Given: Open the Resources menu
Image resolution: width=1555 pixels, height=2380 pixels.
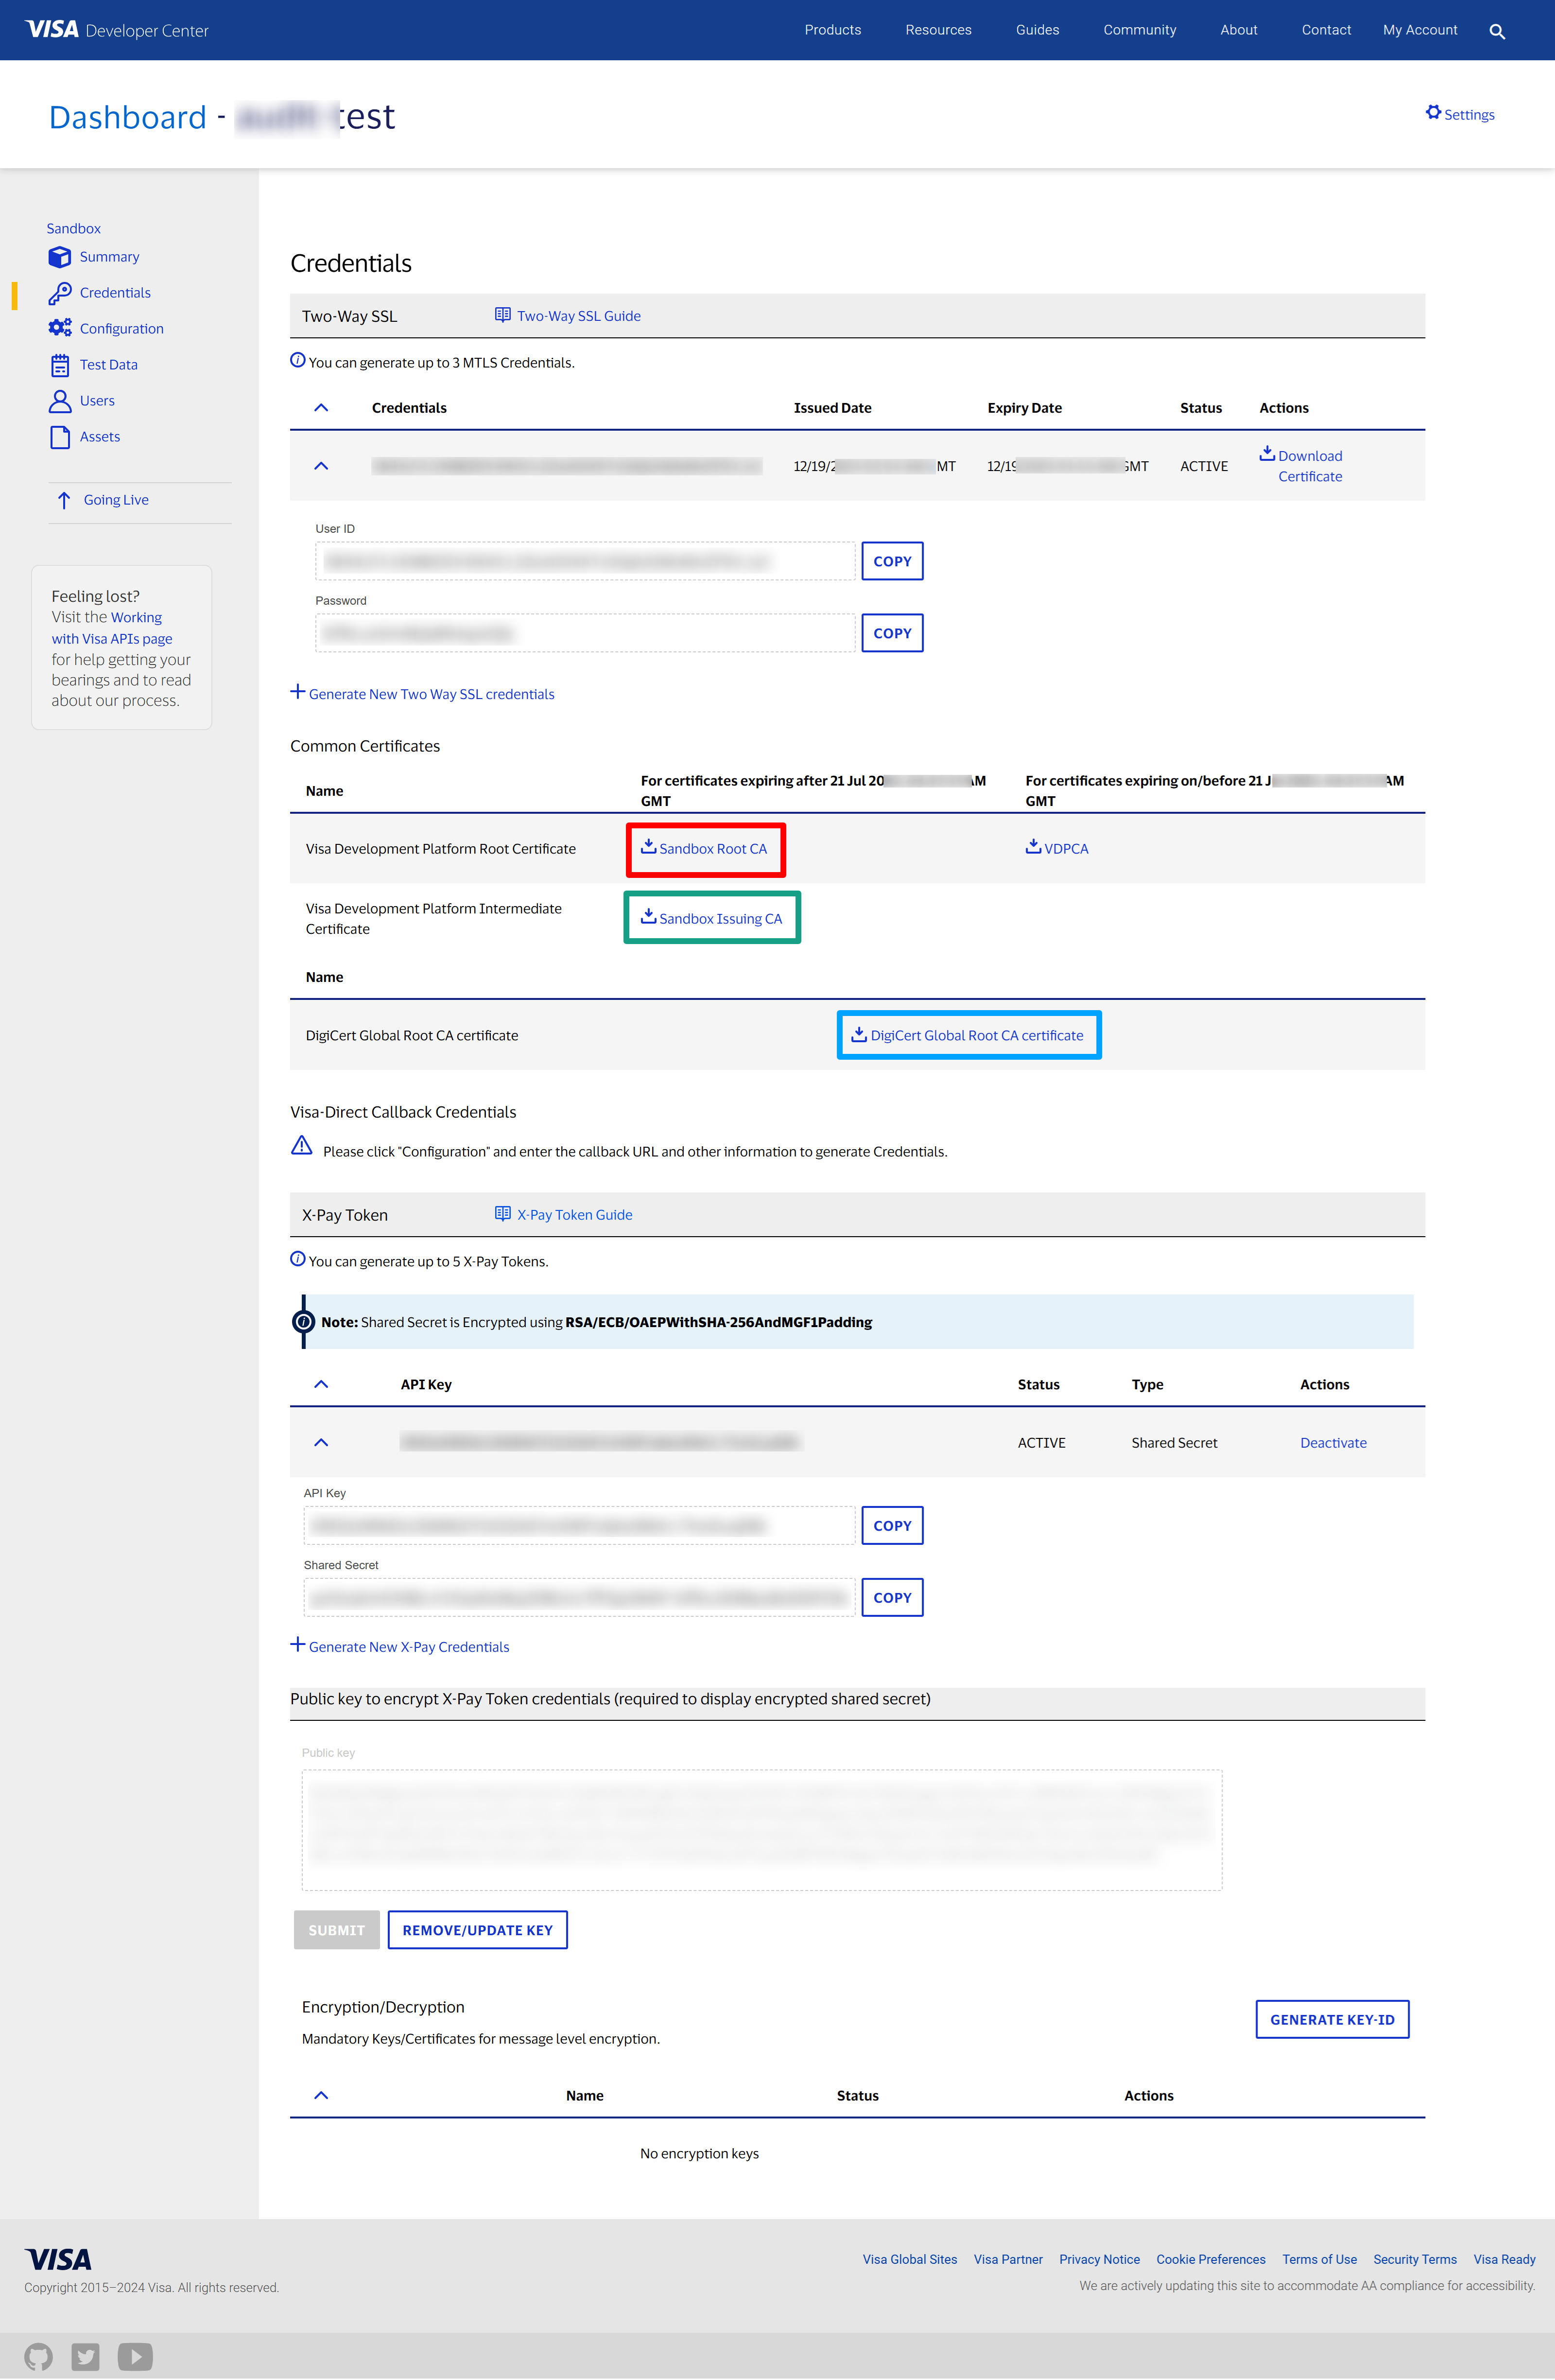Looking at the screenshot, I should [x=938, y=30].
